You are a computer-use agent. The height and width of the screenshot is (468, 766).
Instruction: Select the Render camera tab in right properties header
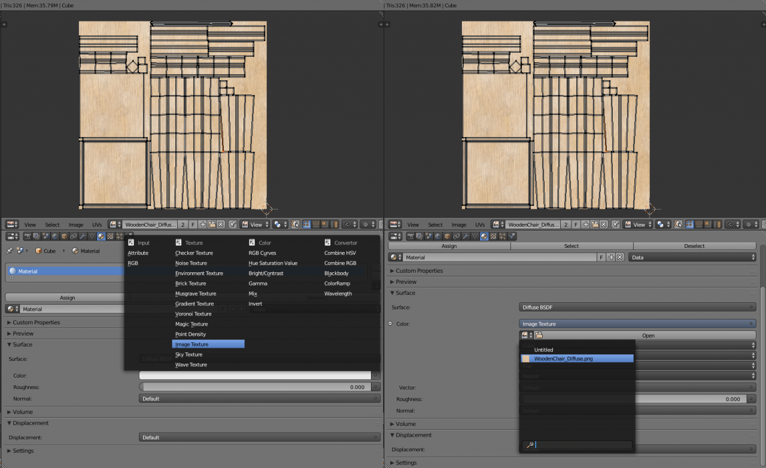click(x=411, y=236)
